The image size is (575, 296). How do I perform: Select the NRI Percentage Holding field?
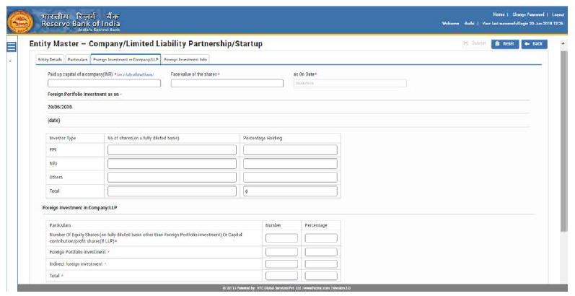pyautogui.click(x=290, y=164)
